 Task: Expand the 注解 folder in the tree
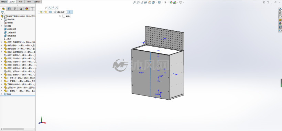(2, 26)
